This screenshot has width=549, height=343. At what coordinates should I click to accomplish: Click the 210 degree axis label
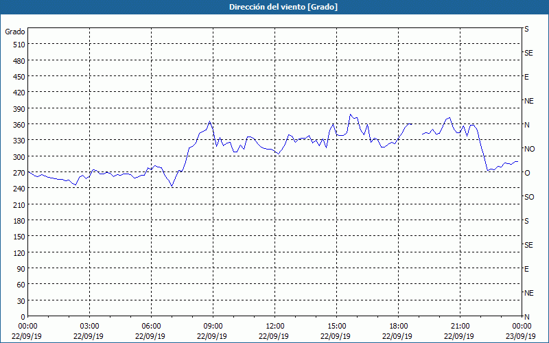tap(20, 204)
